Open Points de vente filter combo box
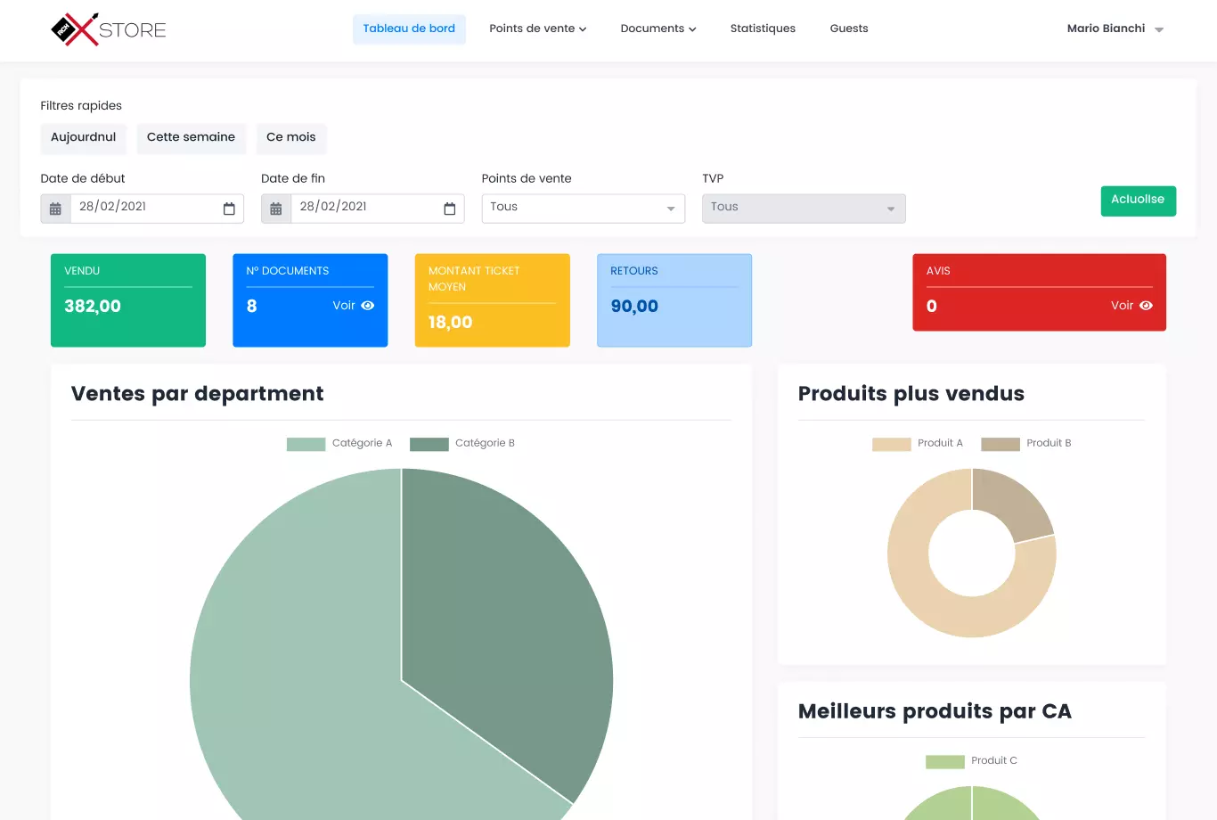 tap(584, 209)
